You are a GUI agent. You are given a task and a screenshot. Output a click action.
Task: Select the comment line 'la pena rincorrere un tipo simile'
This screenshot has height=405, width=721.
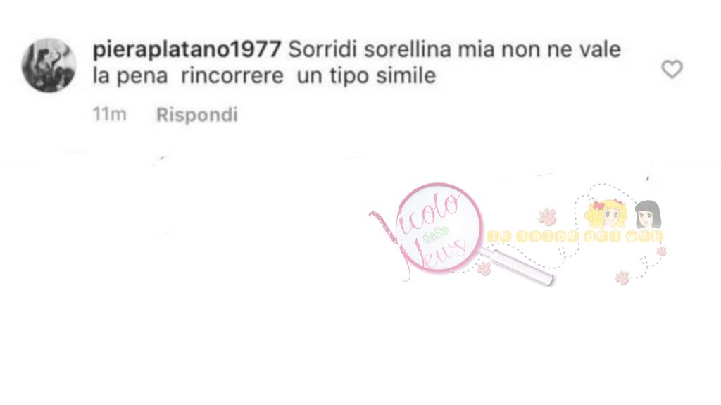tap(265, 76)
